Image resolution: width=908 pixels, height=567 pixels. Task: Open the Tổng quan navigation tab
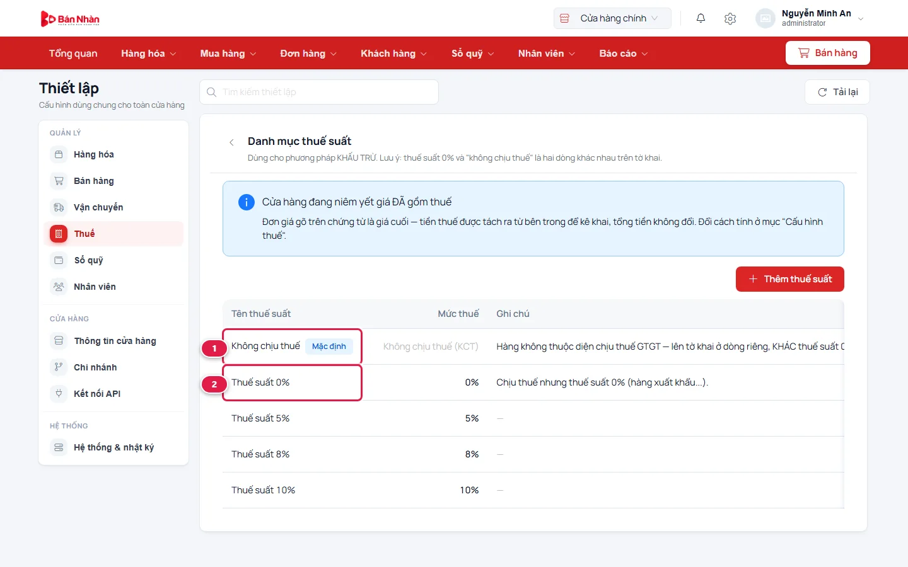[73, 54]
